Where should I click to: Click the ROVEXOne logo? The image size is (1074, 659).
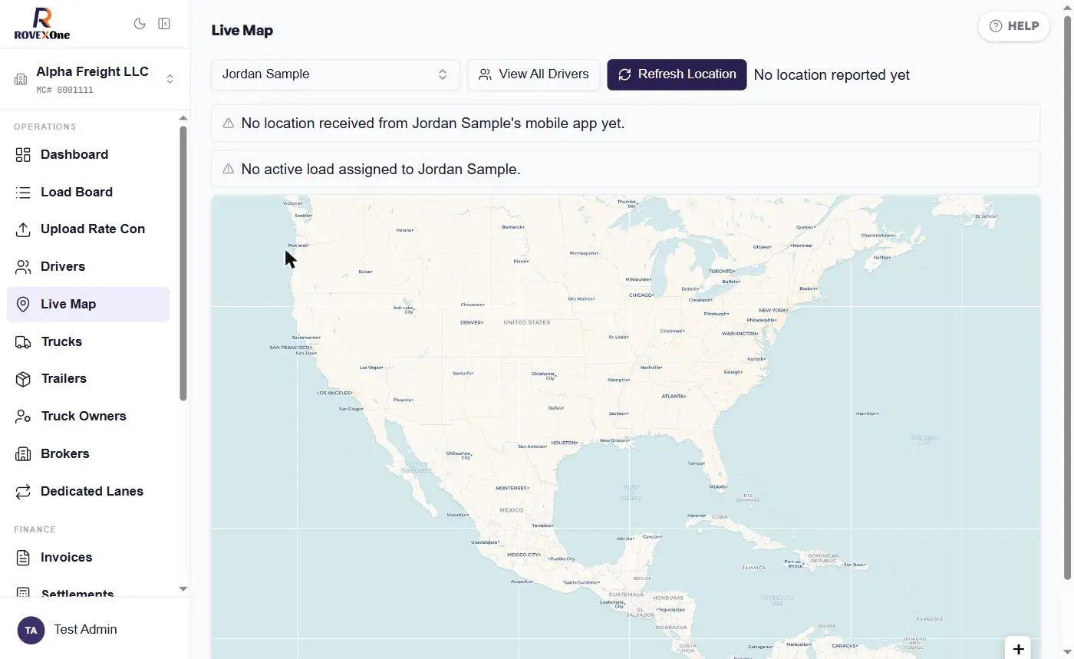tap(42, 24)
